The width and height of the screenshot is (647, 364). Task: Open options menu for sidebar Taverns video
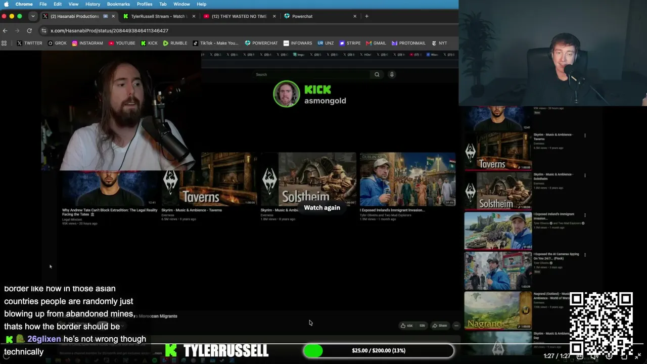coord(585,135)
